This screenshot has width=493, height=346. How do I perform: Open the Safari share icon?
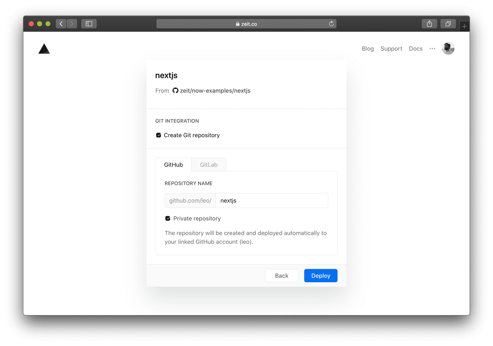pyautogui.click(x=429, y=24)
